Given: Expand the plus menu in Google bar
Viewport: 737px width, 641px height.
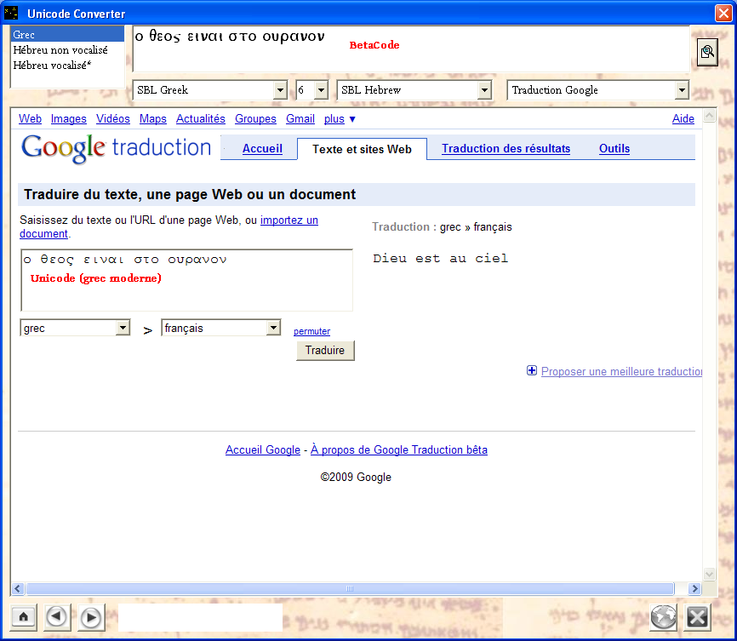Looking at the screenshot, I should 340,119.
